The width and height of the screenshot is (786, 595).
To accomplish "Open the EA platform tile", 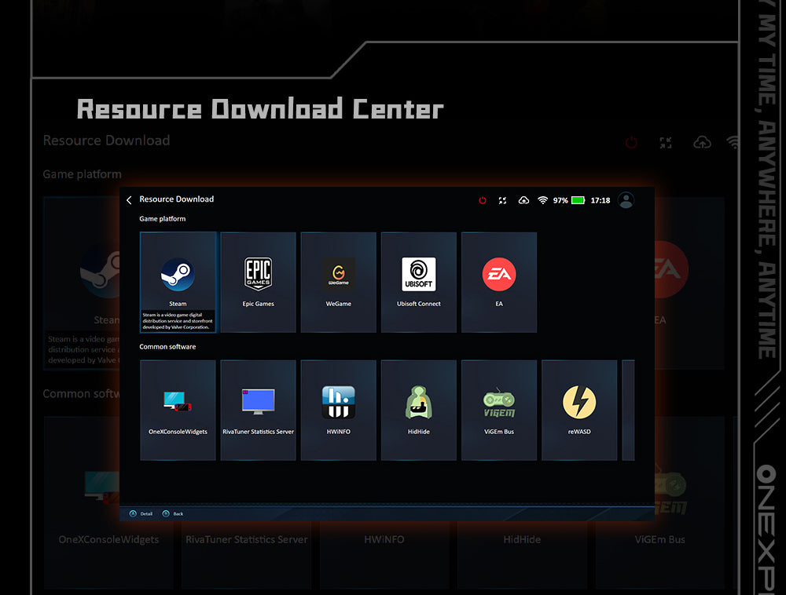I will 499,275.
